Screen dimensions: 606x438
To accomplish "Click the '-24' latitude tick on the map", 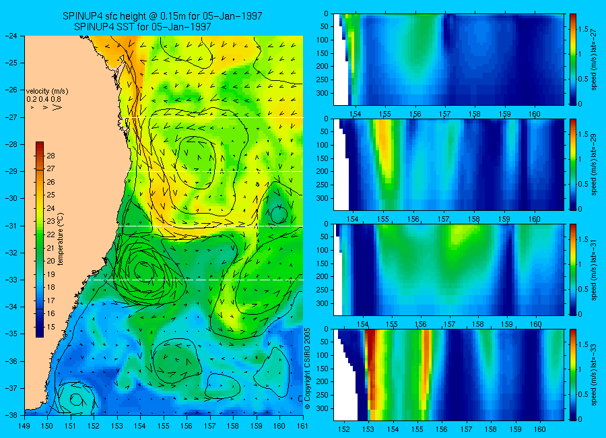I will tap(11, 36).
